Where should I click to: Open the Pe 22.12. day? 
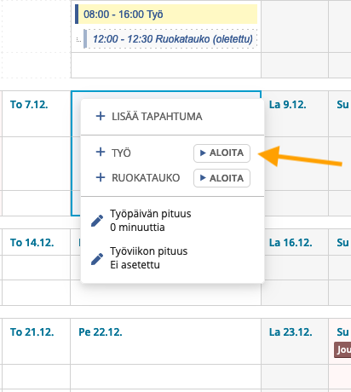pos(101,331)
